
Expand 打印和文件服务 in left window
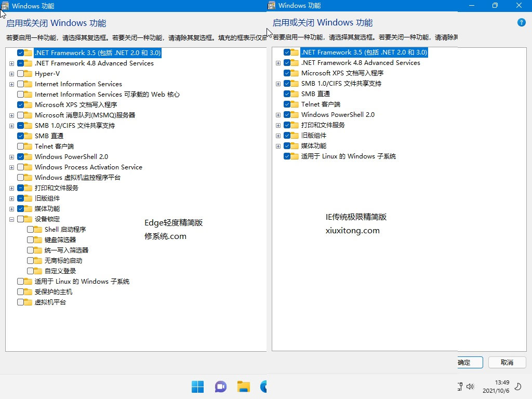tap(11, 188)
